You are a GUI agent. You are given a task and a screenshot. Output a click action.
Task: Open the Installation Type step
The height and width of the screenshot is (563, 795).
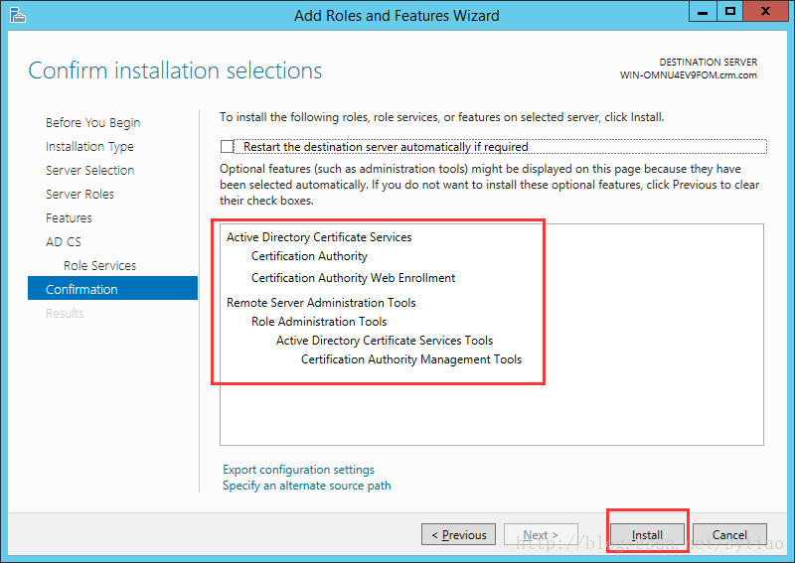coord(89,146)
